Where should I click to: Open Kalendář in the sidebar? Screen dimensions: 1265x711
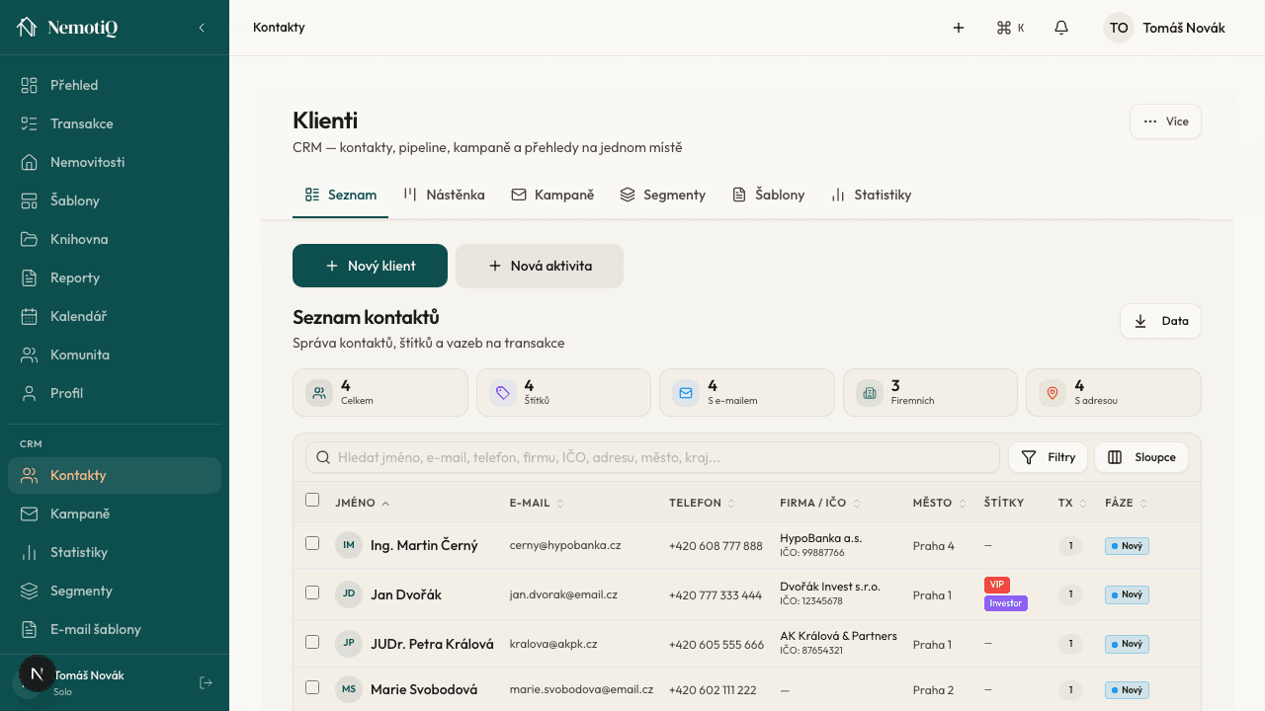(115, 316)
